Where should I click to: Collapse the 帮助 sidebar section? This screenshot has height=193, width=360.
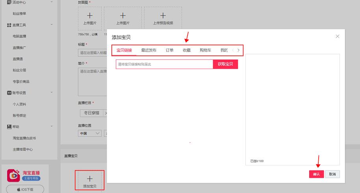point(52,127)
